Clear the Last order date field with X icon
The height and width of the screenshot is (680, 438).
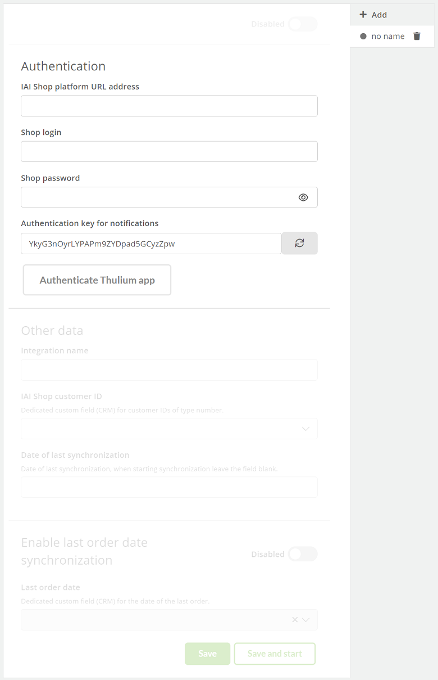(x=295, y=620)
